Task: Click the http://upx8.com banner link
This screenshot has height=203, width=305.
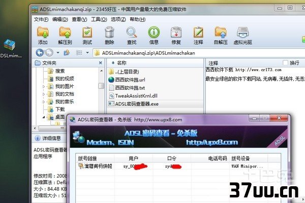Action: [x=212, y=143]
